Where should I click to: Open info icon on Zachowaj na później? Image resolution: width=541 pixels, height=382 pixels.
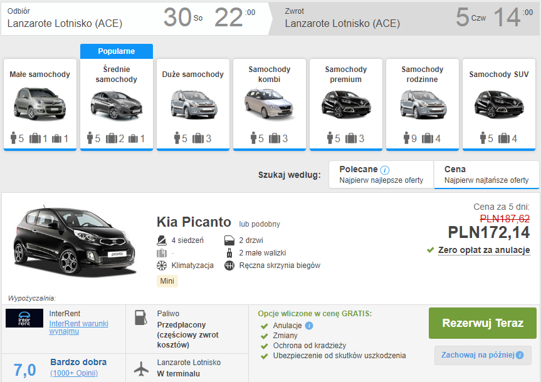click(520, 355)
